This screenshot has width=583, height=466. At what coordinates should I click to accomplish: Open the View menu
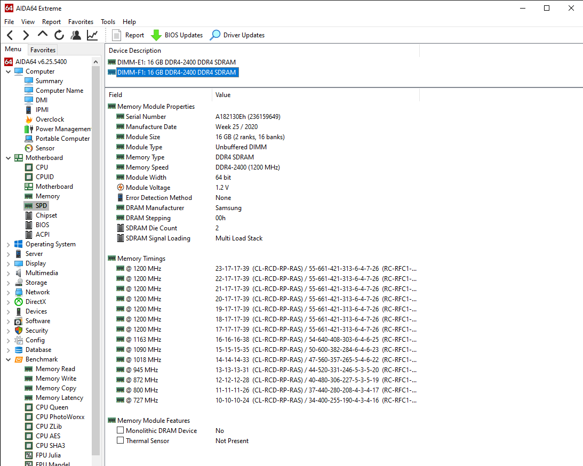(x=28, y=22)
